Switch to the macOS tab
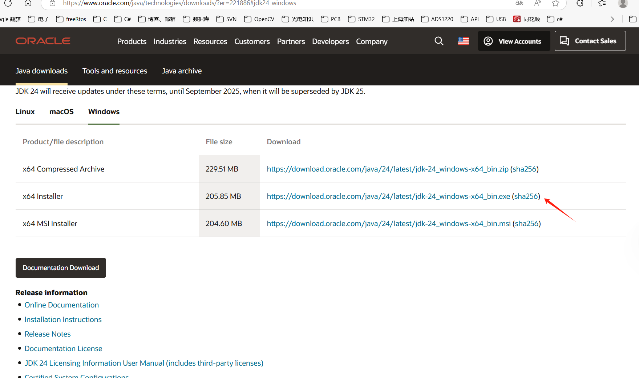This screenshot has height=378, width=639. (x=61, y=112)
